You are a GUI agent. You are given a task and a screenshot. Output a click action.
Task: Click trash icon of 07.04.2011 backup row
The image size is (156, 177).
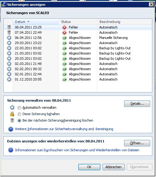(9, 32)
